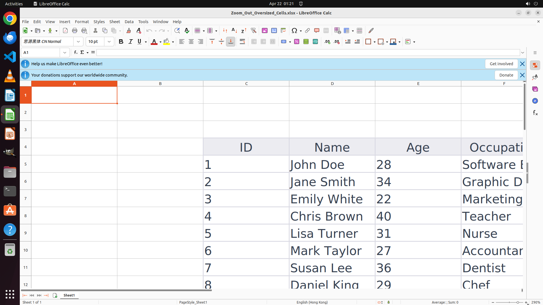The image size is (543, 305).
Task: Click the Export as PDF icon
Action: (x=65, y=30)
